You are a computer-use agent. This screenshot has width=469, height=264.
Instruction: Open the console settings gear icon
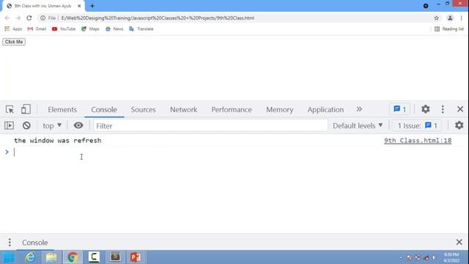pos(459,125)
